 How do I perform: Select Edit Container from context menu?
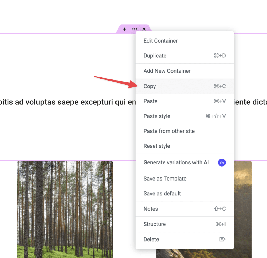[160, 41]
